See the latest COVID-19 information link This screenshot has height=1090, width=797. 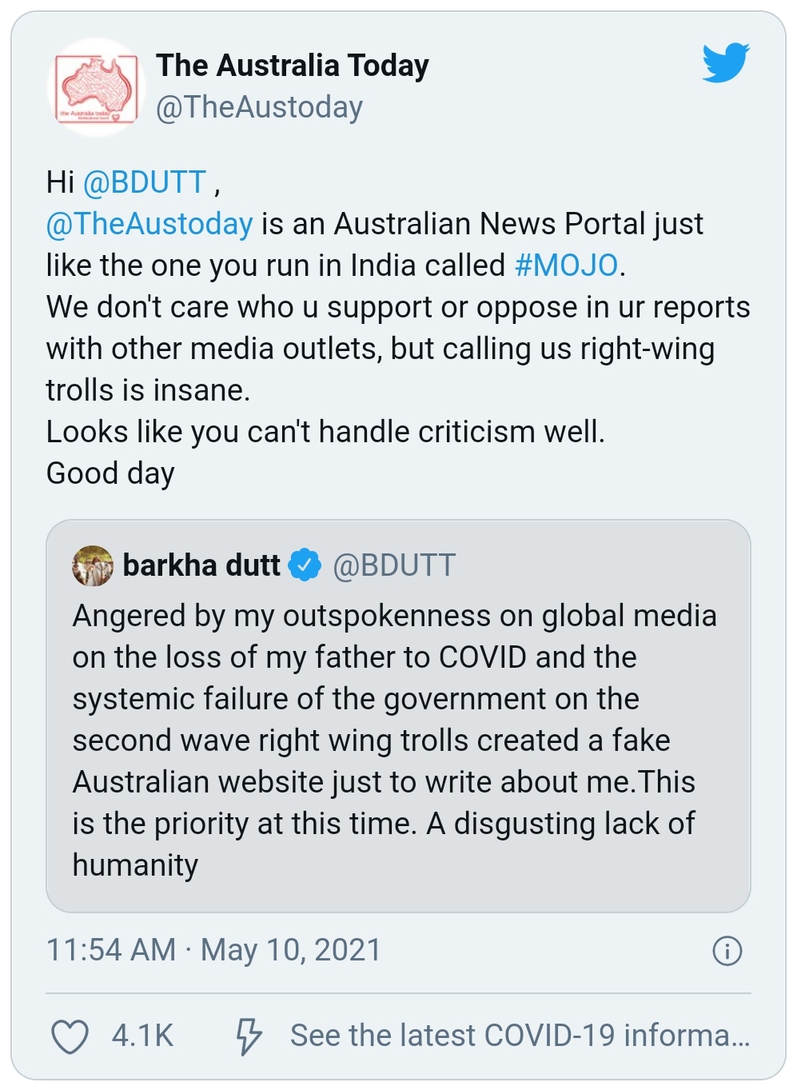(x=520, y=1036)
